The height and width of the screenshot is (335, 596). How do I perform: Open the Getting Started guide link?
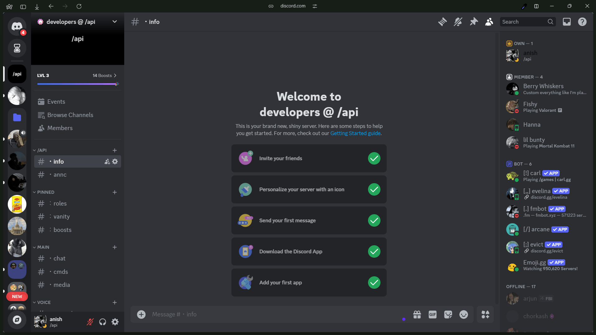[x=355, y=133]
